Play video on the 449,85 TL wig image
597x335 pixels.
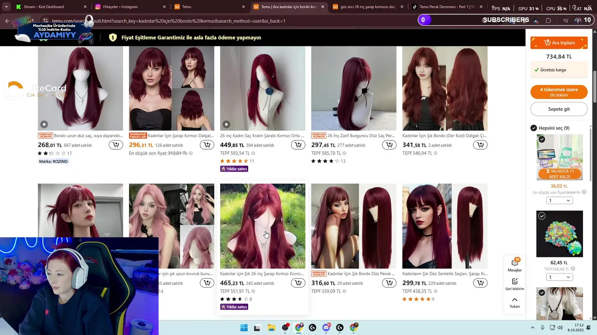(226, 124)
